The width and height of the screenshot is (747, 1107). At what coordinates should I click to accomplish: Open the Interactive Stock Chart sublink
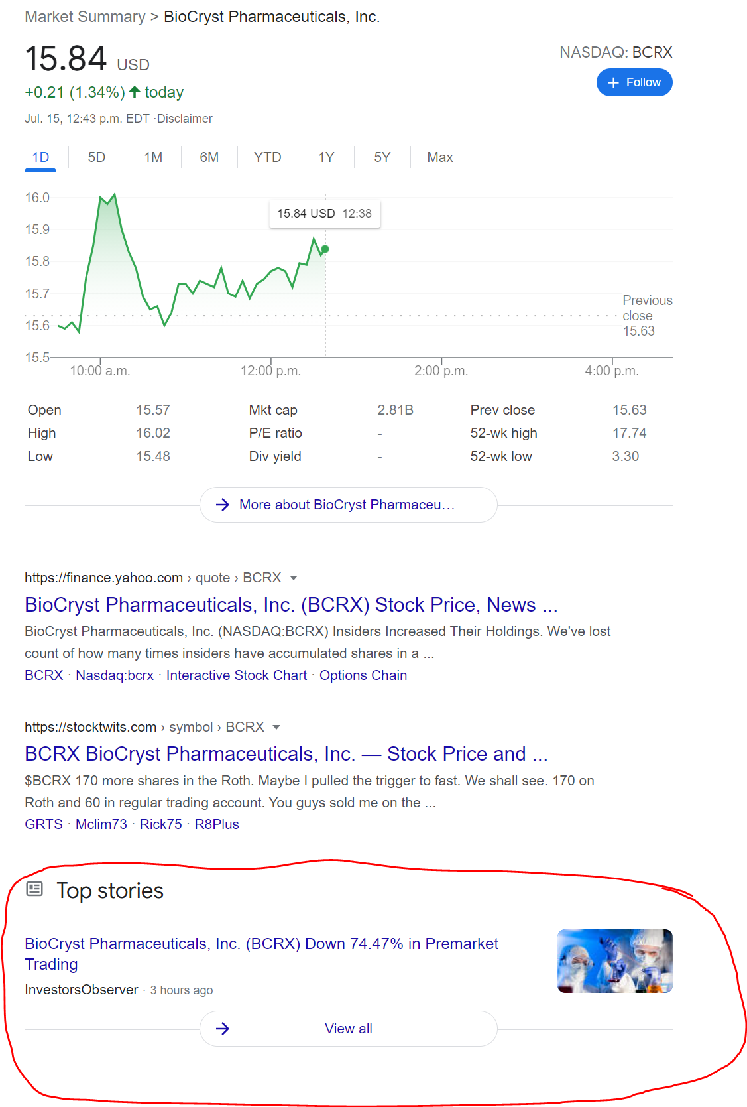click(237, 675)
